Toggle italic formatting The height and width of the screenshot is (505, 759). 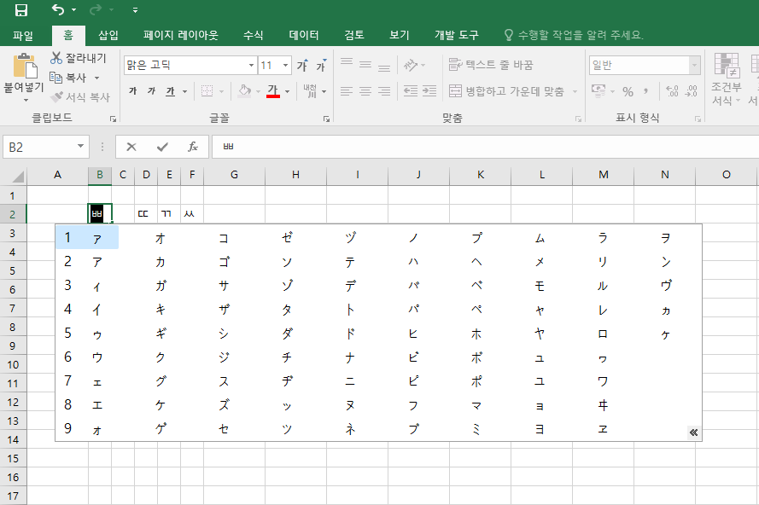[x=151, y=91]
